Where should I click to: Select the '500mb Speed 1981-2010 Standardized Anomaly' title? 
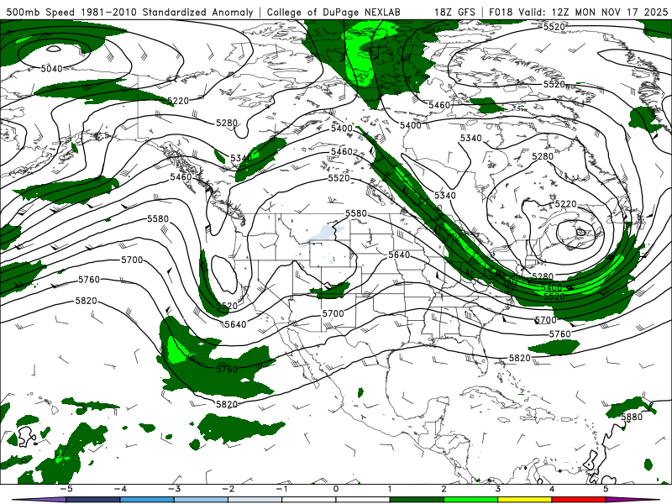click(x=130, y=12)
